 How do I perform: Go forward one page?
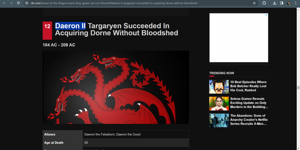(11, 3)
